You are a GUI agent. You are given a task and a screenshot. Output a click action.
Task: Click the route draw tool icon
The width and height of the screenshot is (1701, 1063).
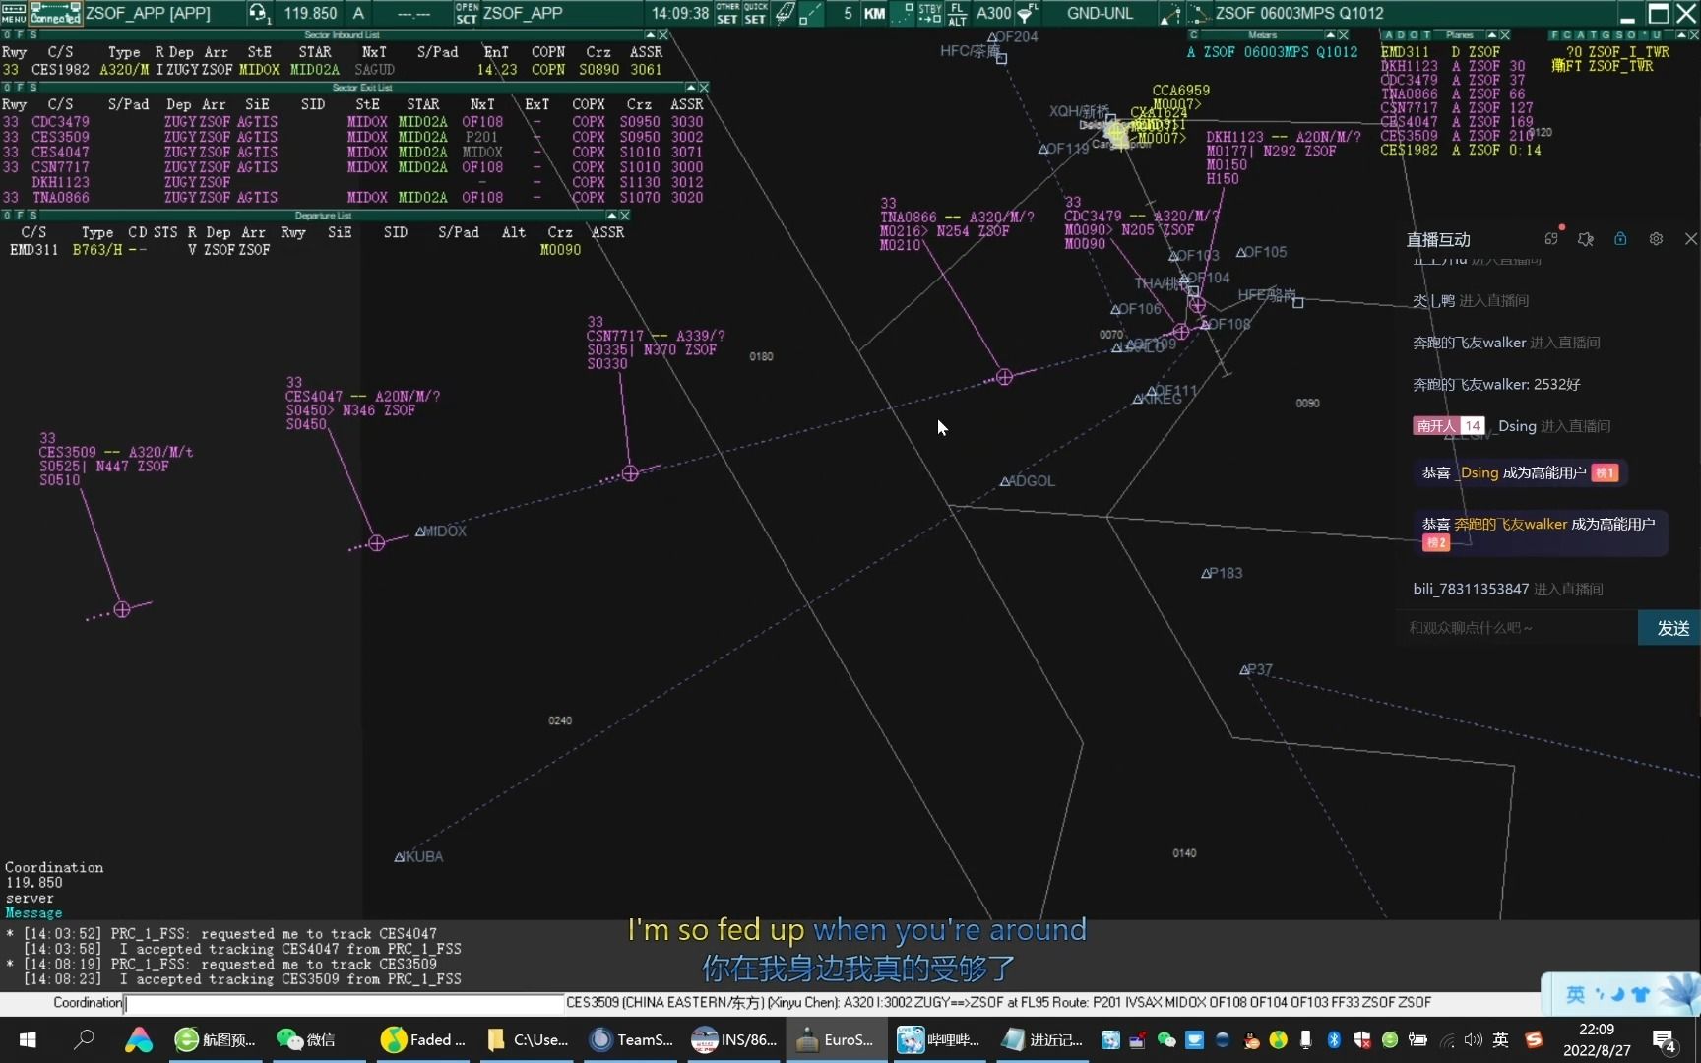(1198, 13)
